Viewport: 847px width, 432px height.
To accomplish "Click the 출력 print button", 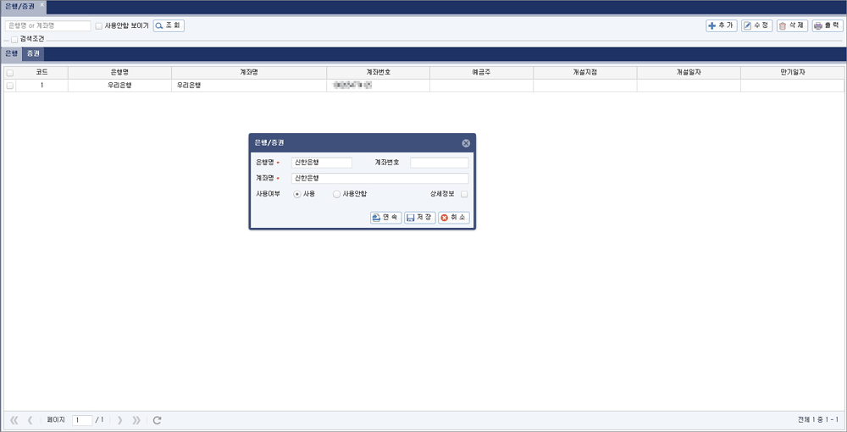I will pyautogui.click(x=828, y=25).
